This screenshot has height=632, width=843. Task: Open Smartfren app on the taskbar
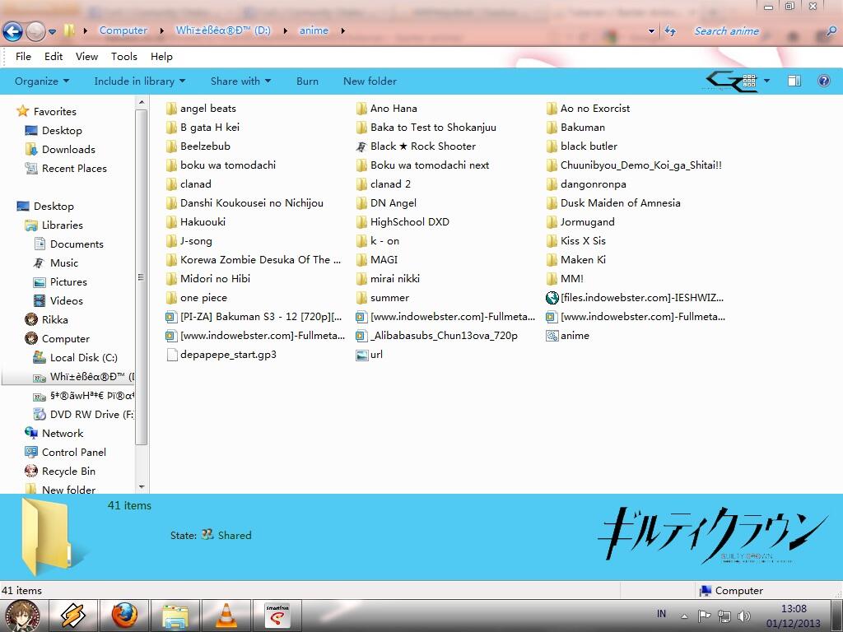click(277, 616)
